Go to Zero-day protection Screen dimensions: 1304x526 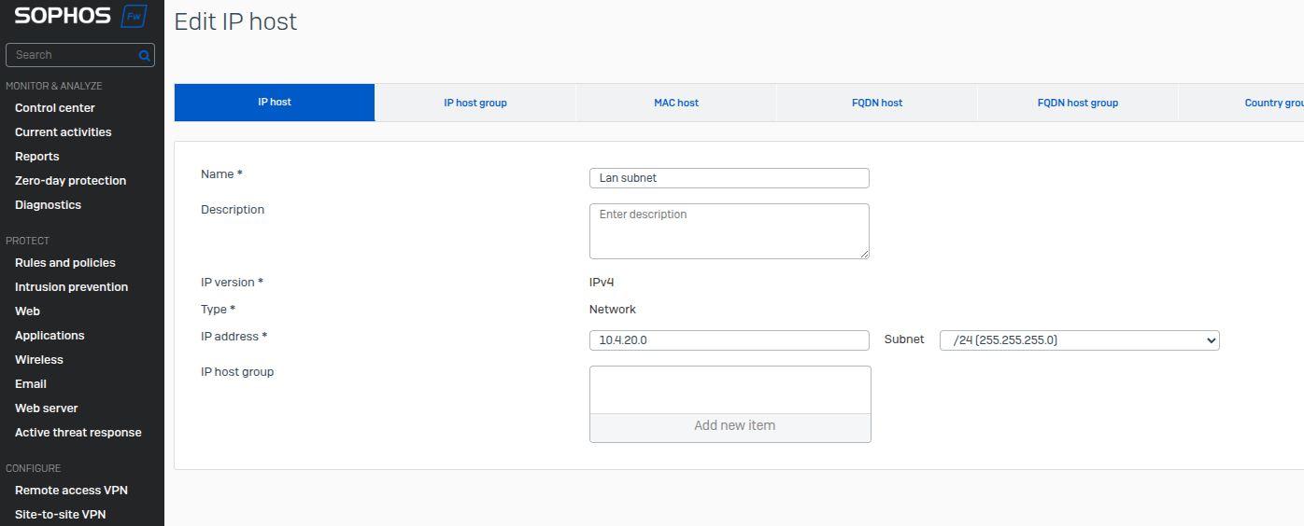click(70, 181)
